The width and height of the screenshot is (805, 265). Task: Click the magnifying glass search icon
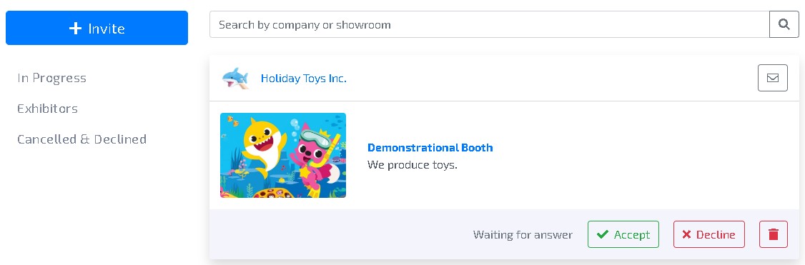tap(784, 24)
